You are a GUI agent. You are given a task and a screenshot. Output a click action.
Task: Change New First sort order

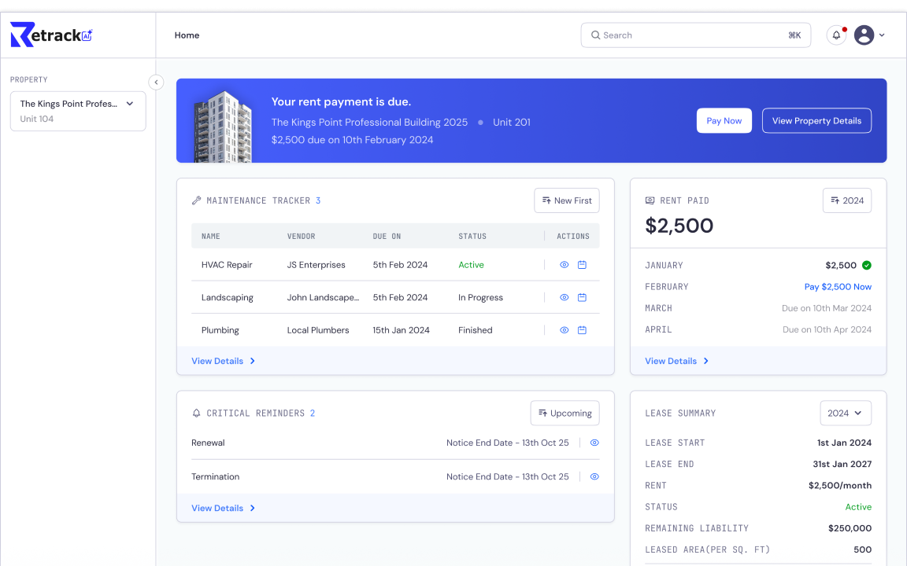[x=566, y=200]
